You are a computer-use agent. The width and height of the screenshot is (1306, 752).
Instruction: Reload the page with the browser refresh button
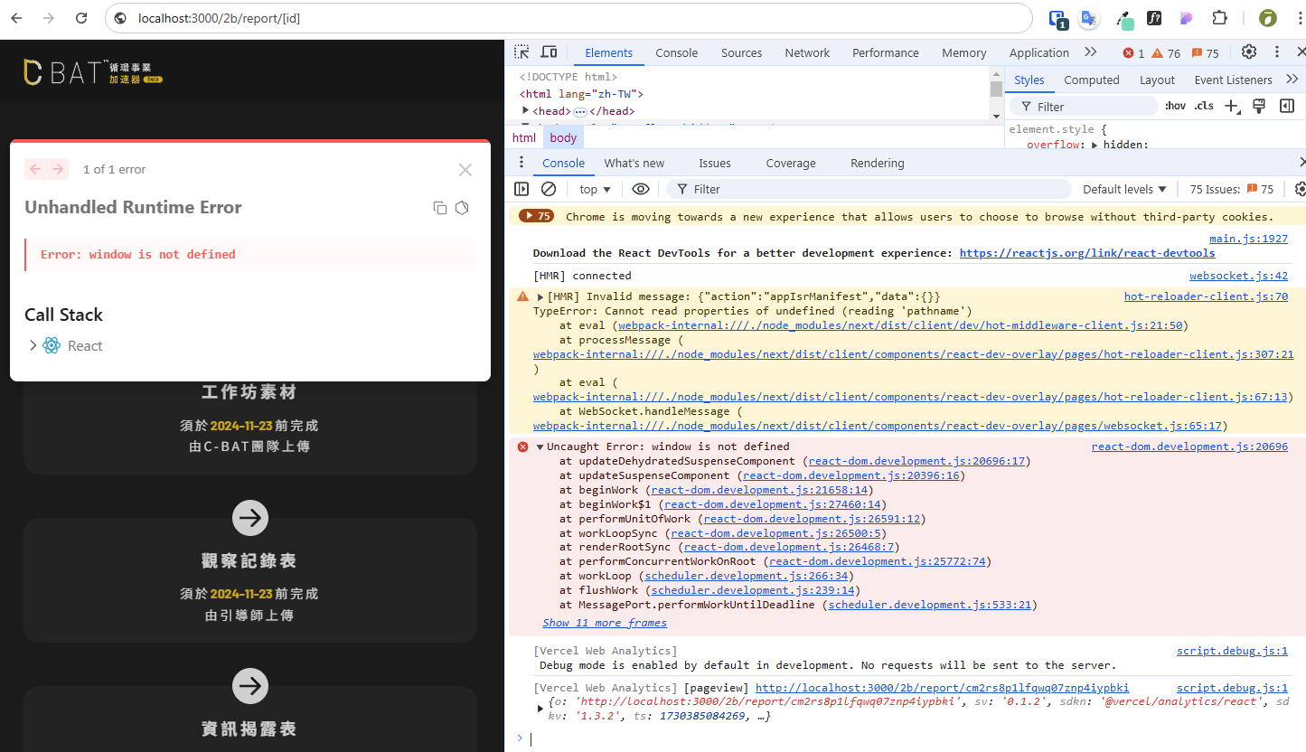(81, 18)
